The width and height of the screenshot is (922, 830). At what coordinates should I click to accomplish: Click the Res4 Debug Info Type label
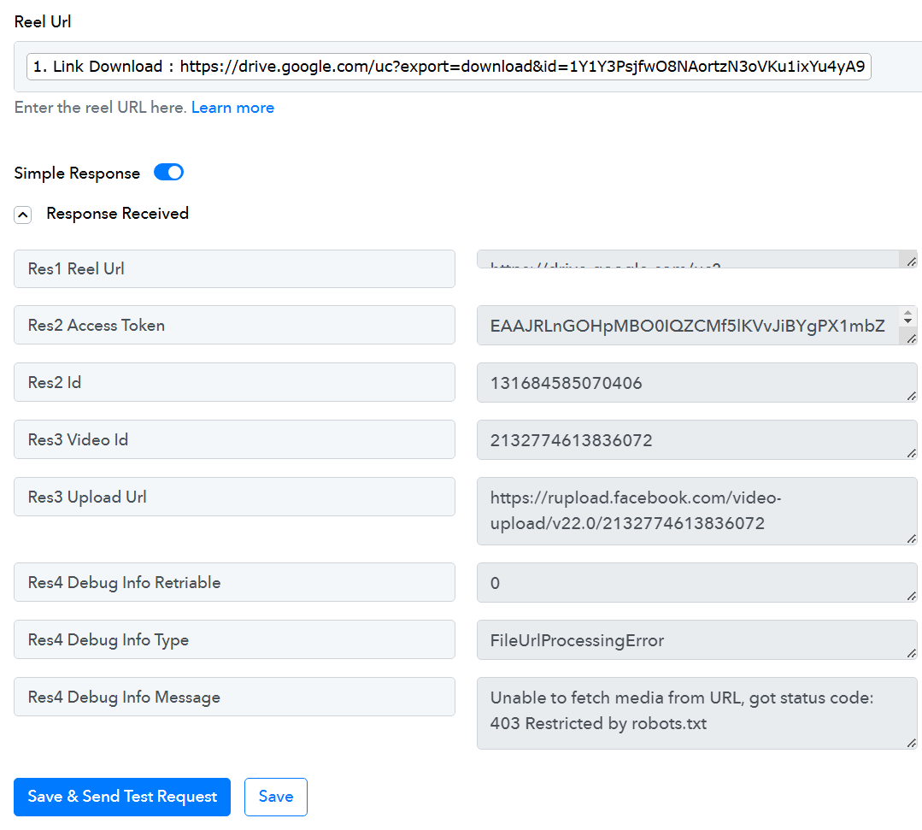[234, 640]
